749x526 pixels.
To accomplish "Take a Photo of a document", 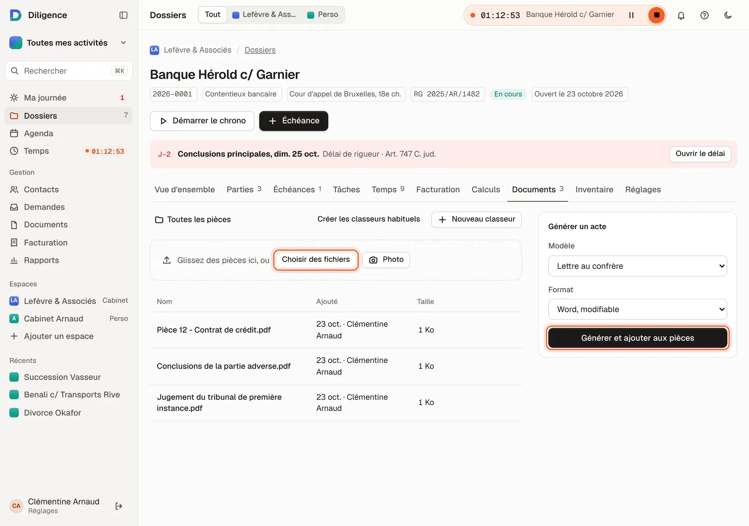I will coord(386,260).
